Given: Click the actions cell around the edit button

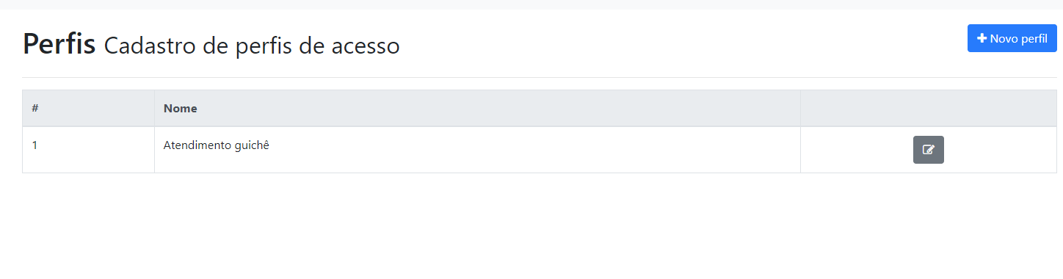Looking at the screenshot, I should pyautogui.click(x=928, y=150).
